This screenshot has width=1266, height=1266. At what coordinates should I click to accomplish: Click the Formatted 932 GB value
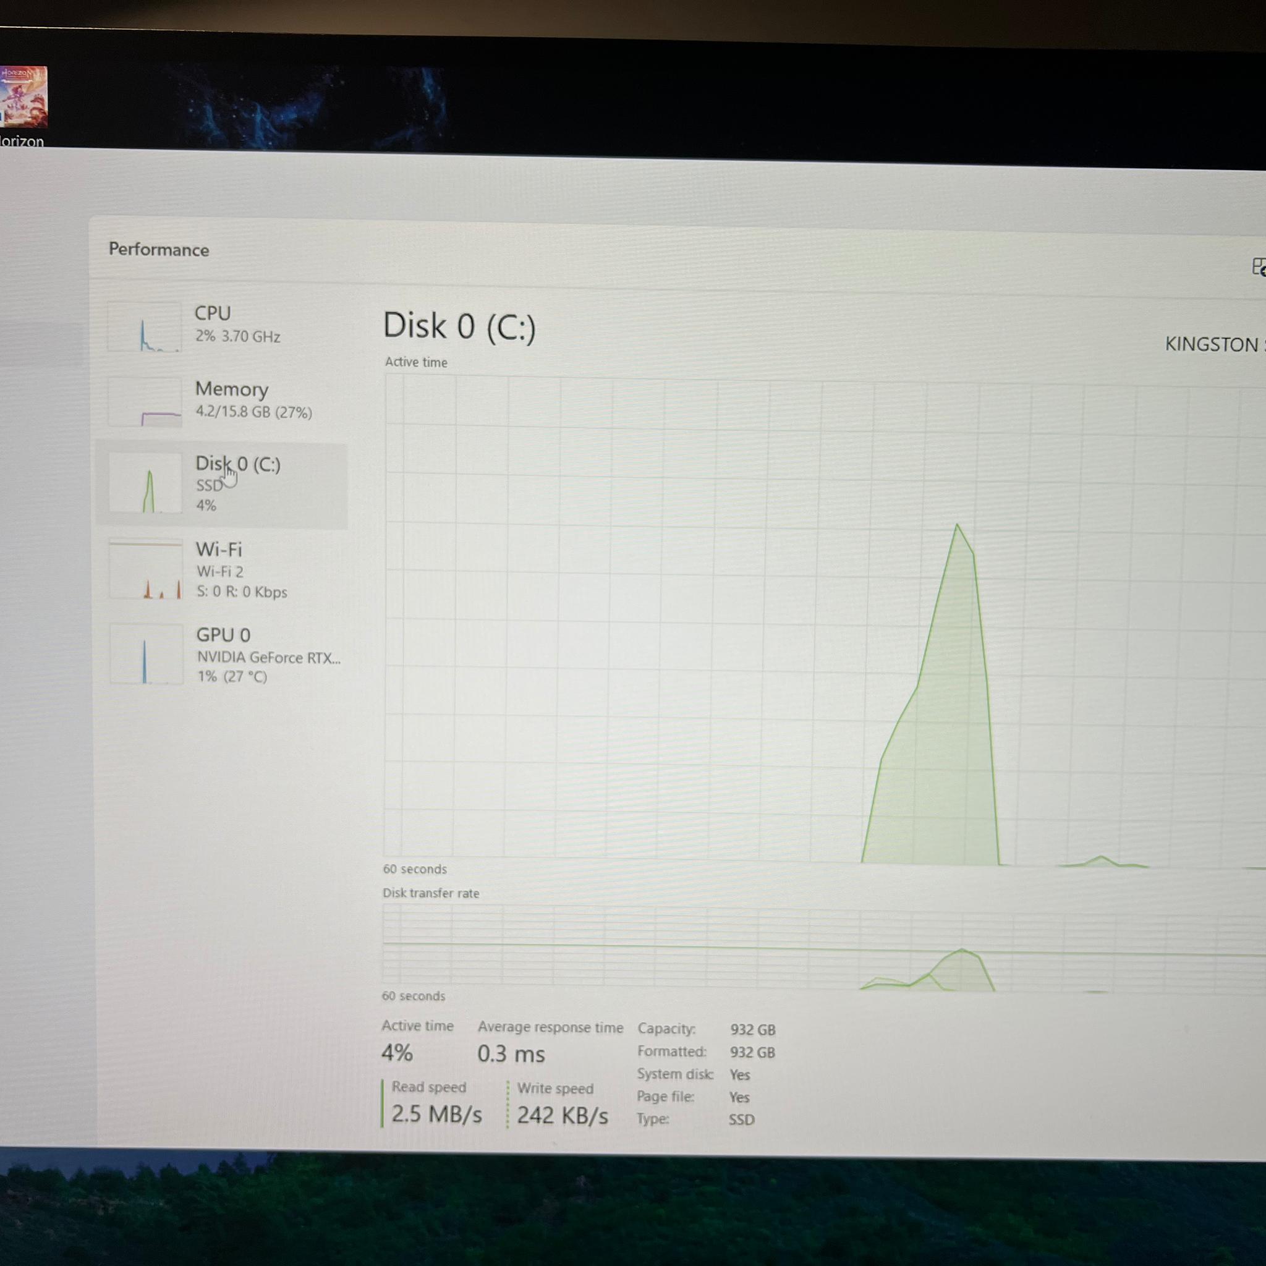click(752, 1052)
